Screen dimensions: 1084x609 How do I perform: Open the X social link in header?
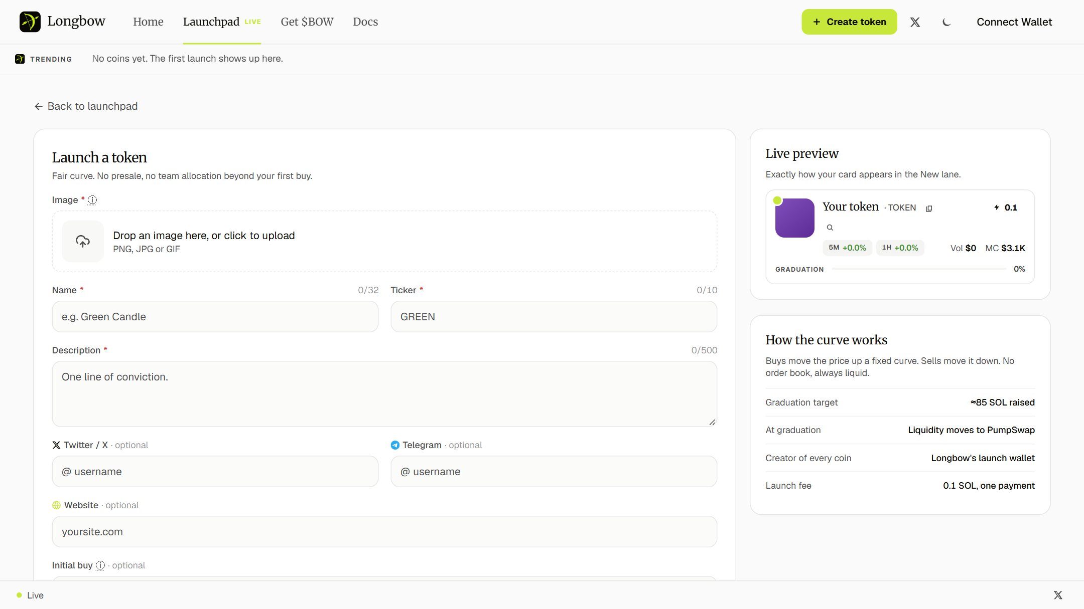point(915,22)
